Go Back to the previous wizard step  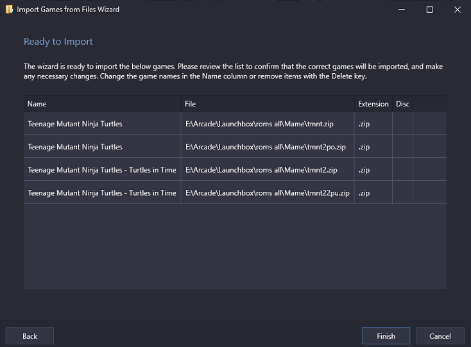[x=30, y=336]
